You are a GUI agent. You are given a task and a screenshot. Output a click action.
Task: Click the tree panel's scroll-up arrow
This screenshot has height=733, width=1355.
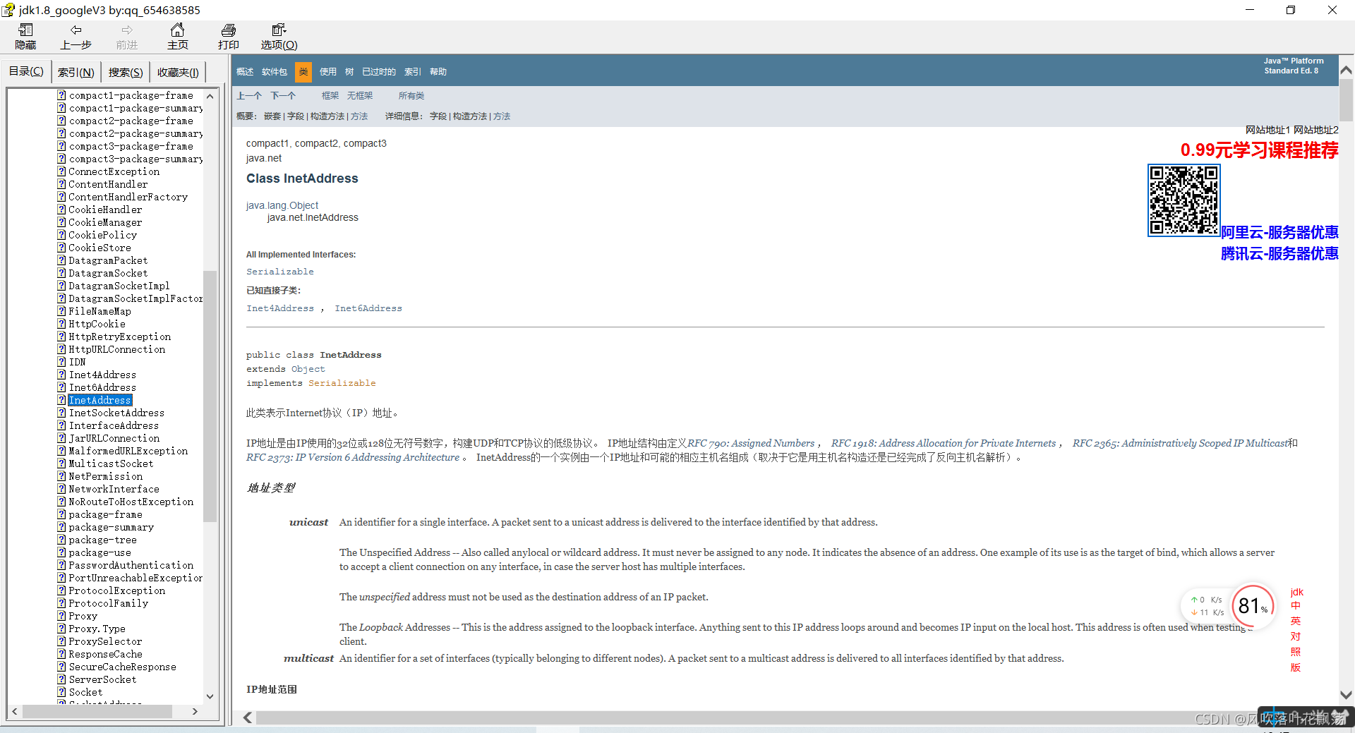tap(210, 96)
